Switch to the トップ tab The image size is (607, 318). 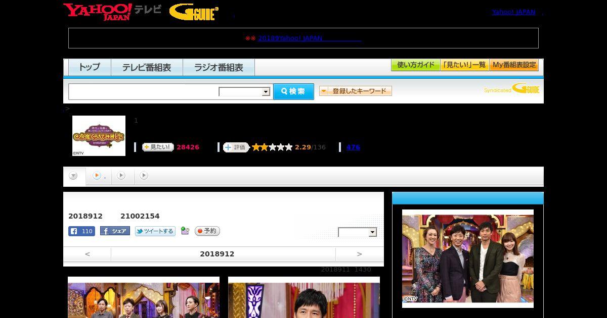point(90,67)
